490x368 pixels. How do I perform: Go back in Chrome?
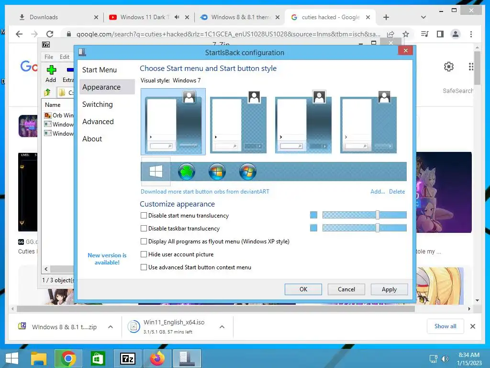(x=19, y=34)
